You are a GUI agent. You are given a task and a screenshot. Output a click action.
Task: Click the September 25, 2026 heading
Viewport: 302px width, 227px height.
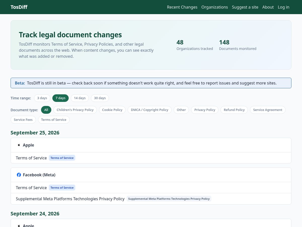35,133
